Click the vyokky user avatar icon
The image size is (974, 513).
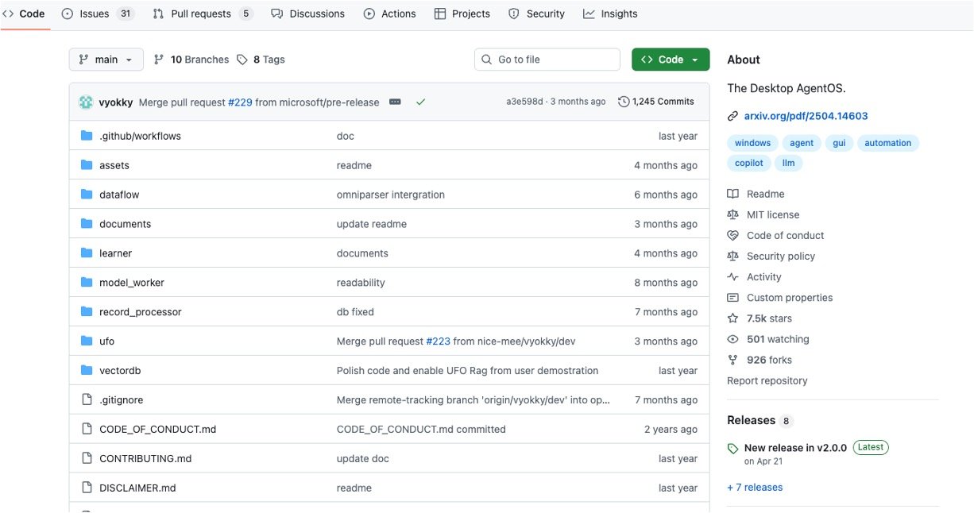(86, 102)
